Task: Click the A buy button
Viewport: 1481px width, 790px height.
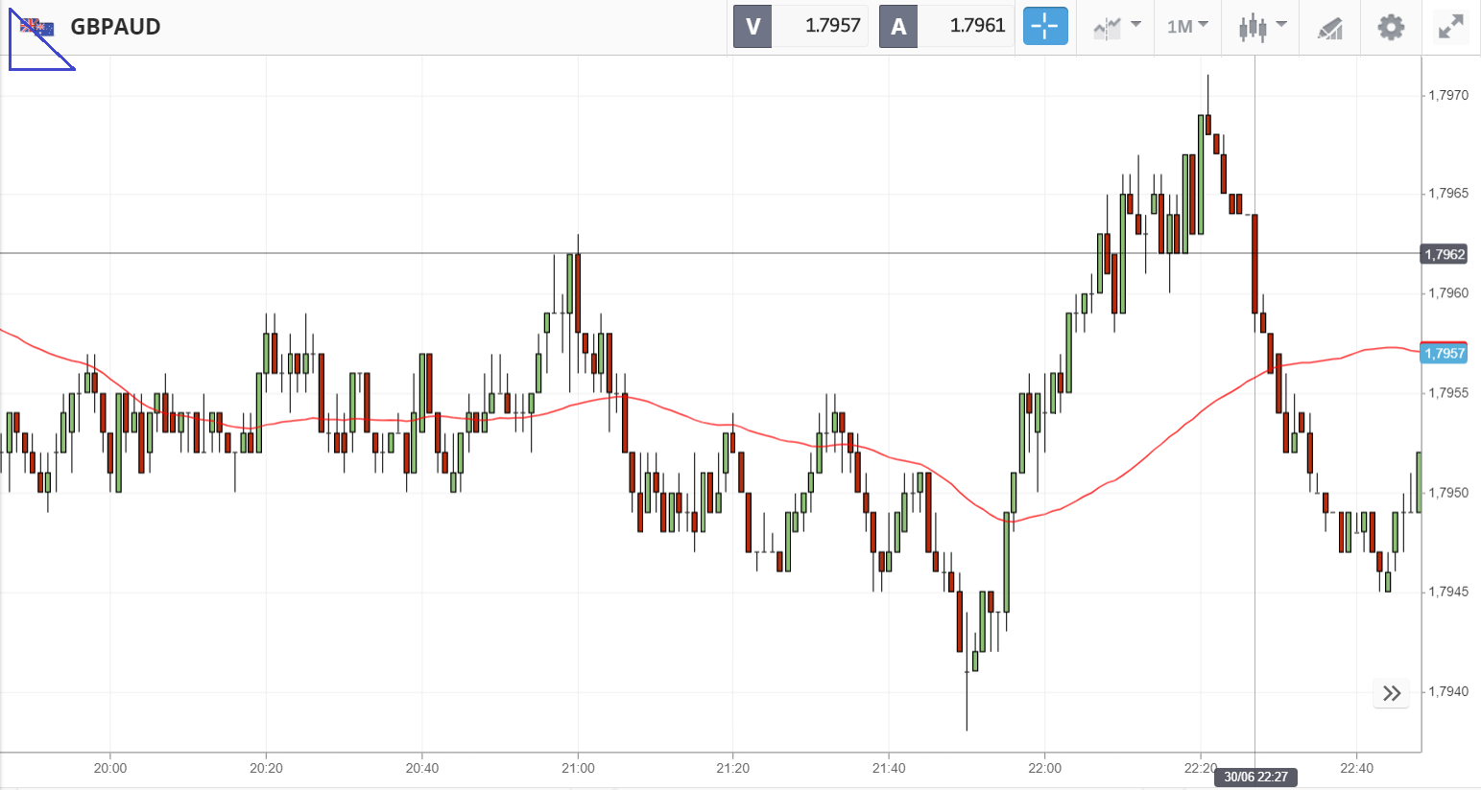Action: pos(898,27)
